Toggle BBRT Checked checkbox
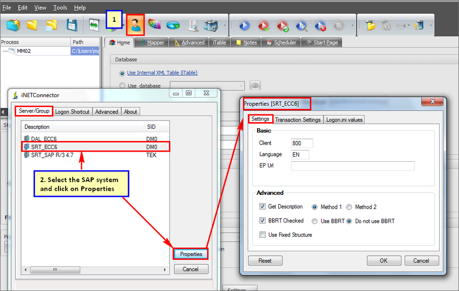459x291 pixels. (x=262, y=220)
